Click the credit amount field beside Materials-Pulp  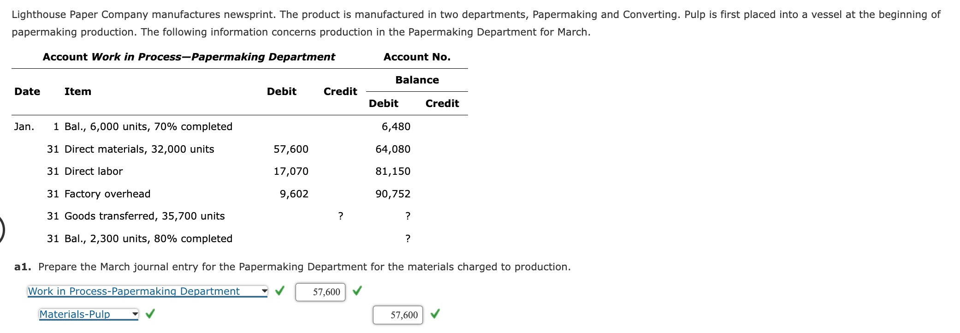[x=398, y=315]
